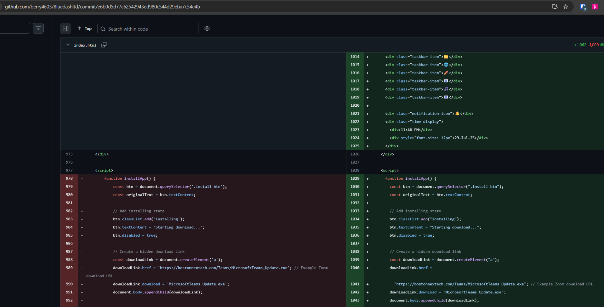Select new line number 1029

click(355, 179)
